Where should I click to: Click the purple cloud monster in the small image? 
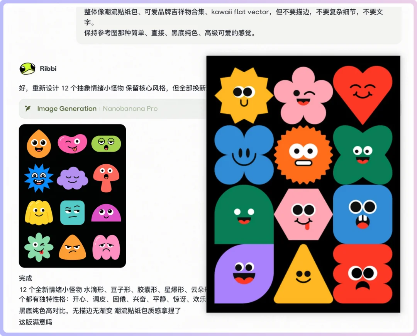[x=72, y=178]
